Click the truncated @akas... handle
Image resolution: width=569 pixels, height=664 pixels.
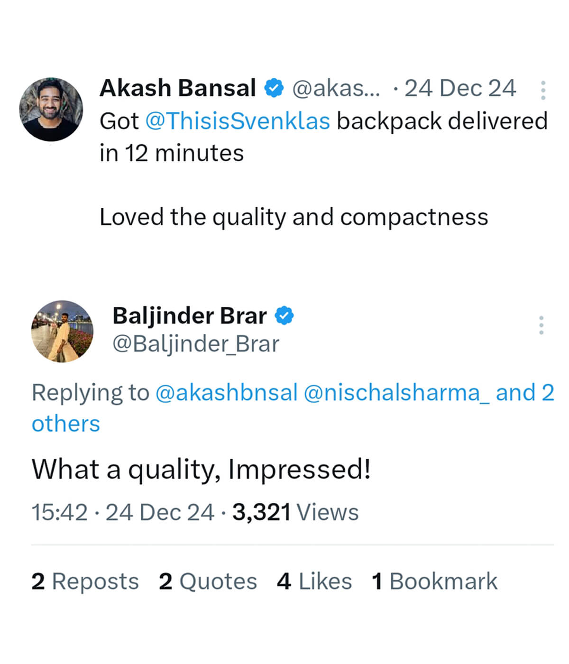pos(336,89)
